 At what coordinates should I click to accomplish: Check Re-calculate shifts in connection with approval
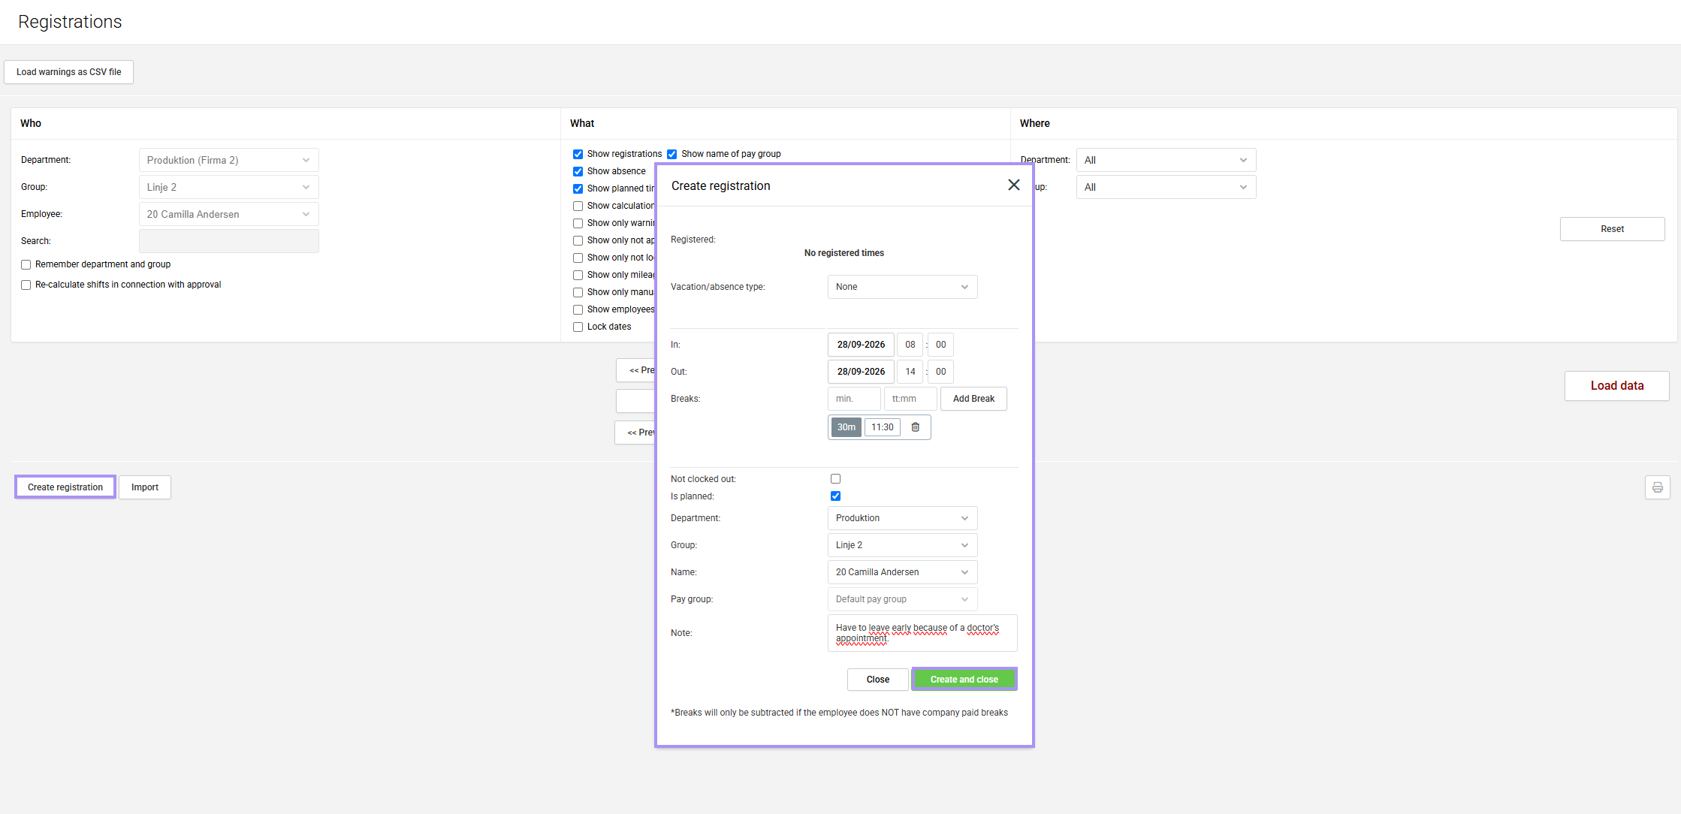click(x=26, y=285)
